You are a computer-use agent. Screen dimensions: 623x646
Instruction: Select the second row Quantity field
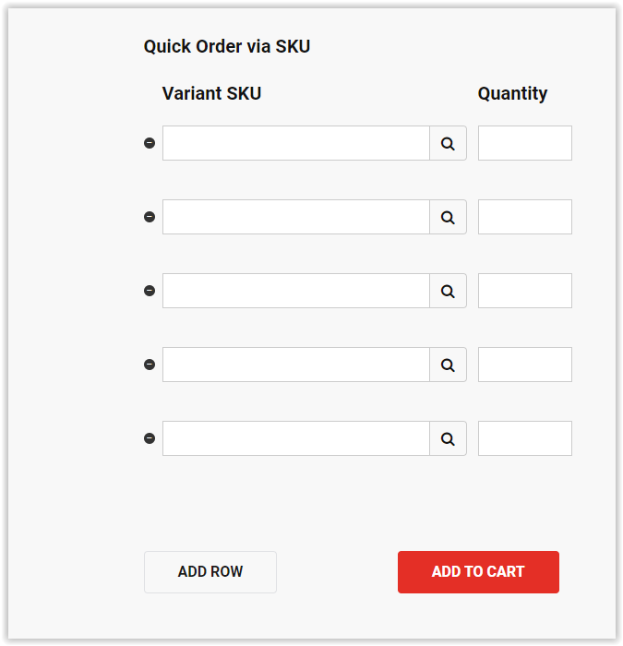[x=525, y=217]
